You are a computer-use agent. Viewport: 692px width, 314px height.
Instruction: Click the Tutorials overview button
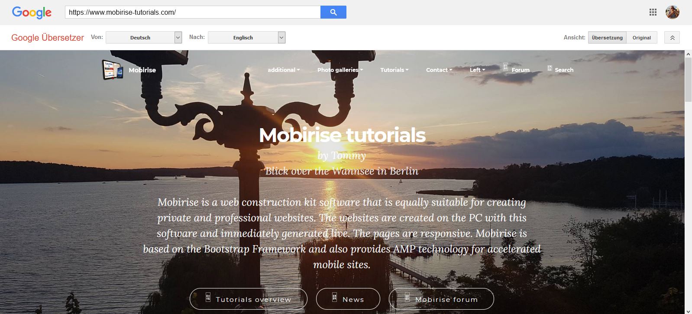(249, 299)
